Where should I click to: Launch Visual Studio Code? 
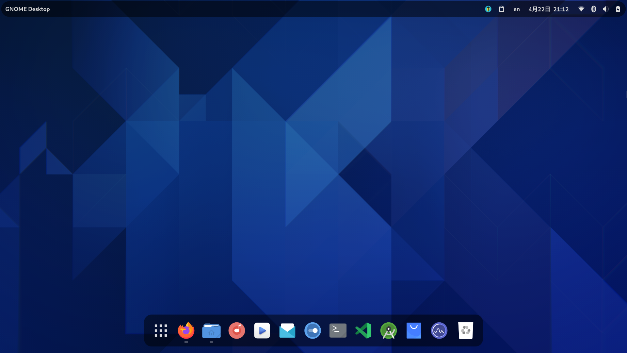pos(363,330)
